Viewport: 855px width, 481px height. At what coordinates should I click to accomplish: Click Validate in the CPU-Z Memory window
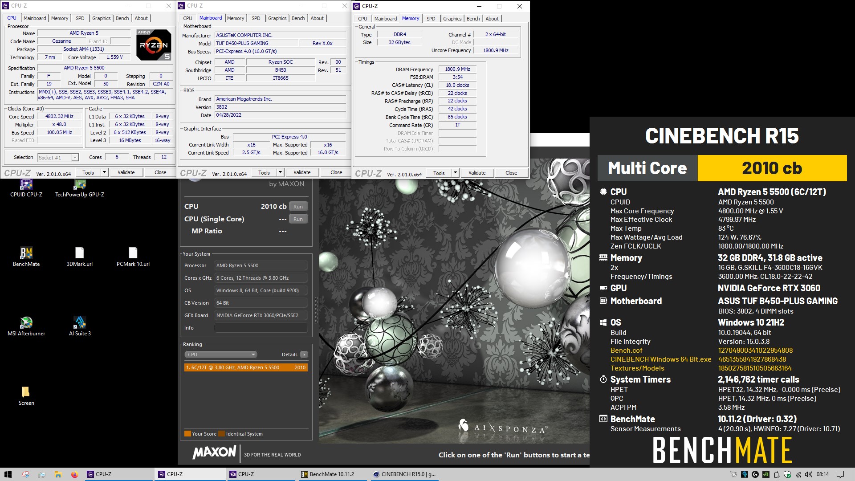click(477, 173)
